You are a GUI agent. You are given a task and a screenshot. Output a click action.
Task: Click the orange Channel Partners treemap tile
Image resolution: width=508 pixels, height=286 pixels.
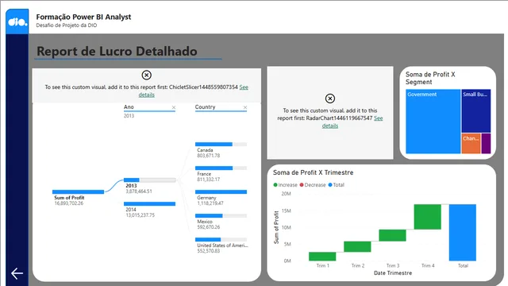(471, 143)
